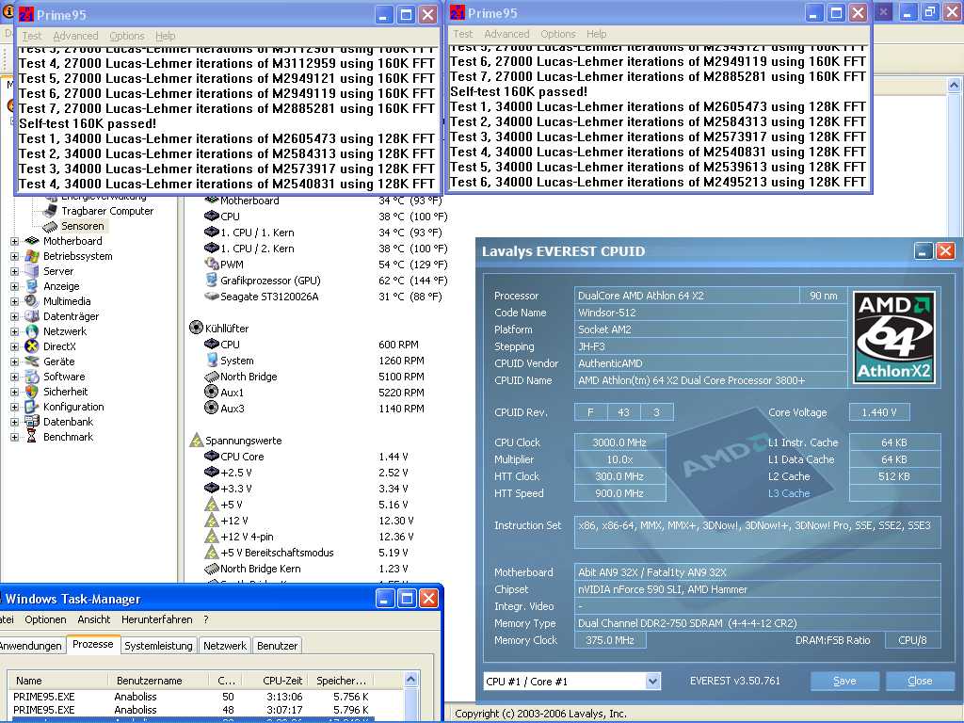Expand the Motherboard tree node

click(x=14, y=241)
